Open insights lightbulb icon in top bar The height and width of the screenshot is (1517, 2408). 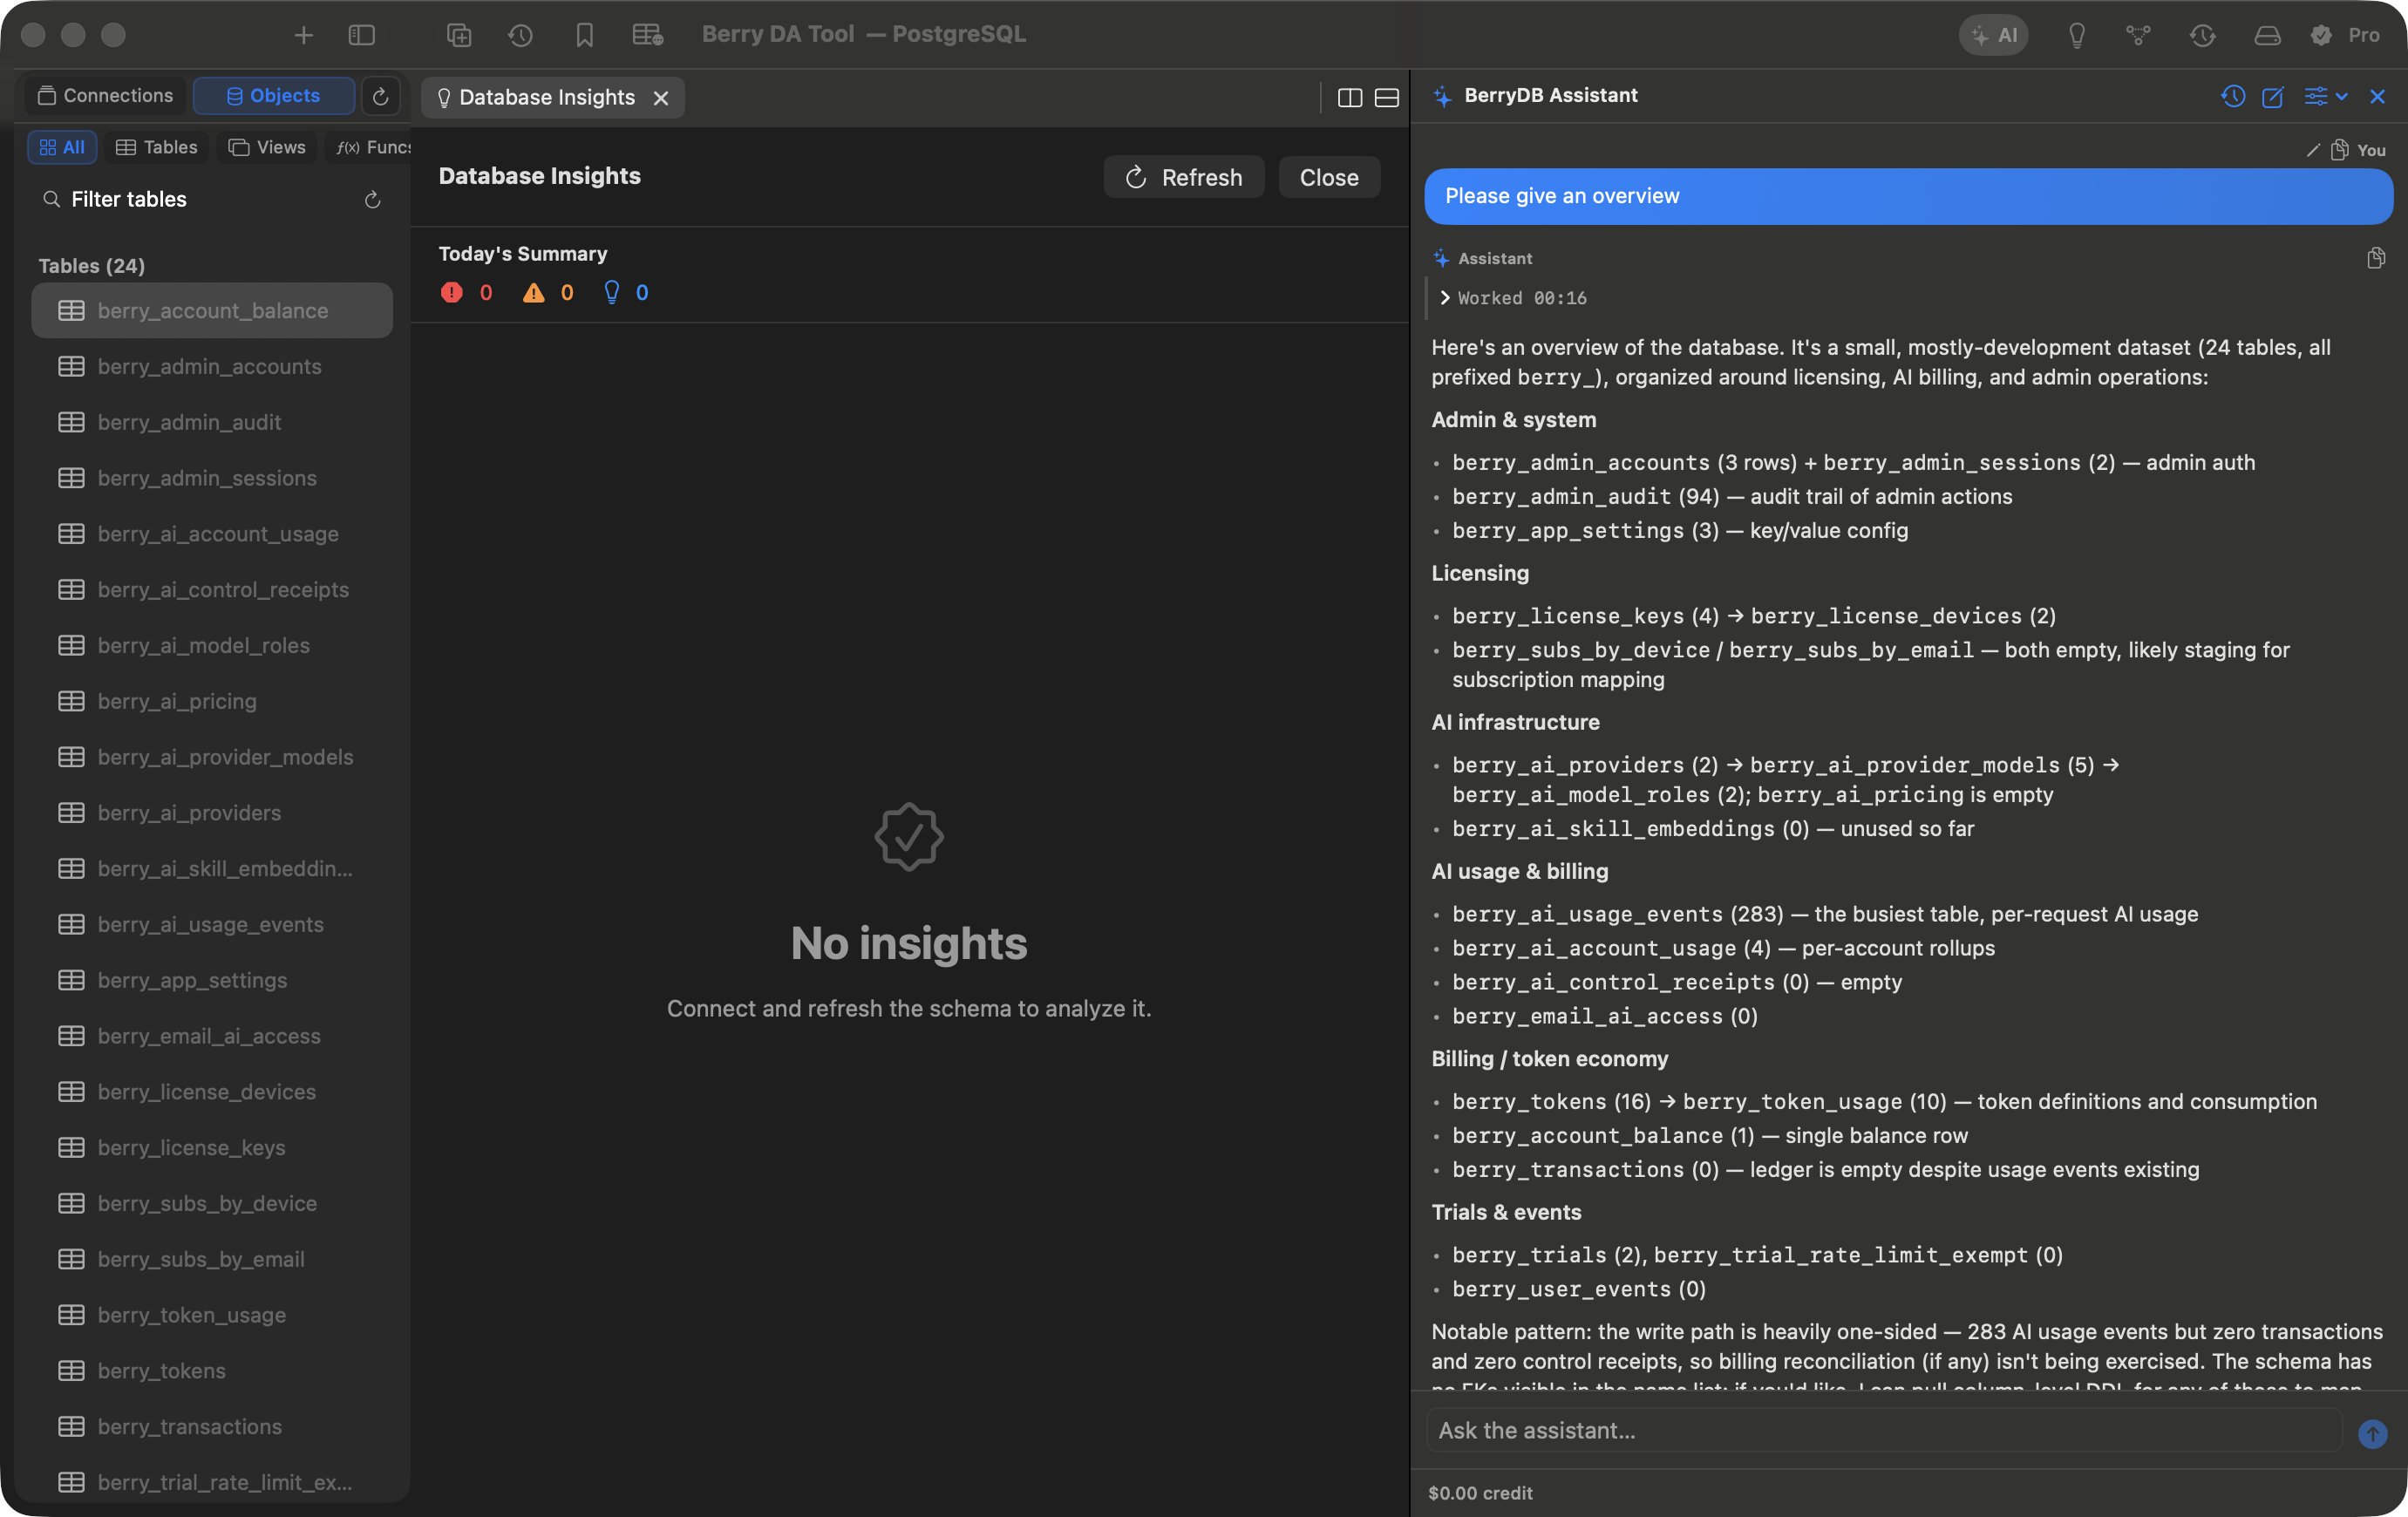click(x=2077, y=36)
